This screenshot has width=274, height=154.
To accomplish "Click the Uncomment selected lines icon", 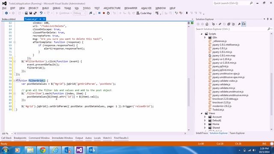I will click(x=181, y=13).
